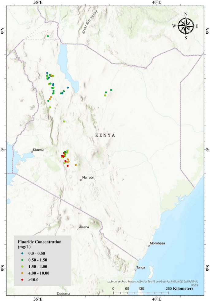The width and height of the screenshot is (210, 301).
Task: Click the Kilometers scale label
Action: (x=183, y=288)
